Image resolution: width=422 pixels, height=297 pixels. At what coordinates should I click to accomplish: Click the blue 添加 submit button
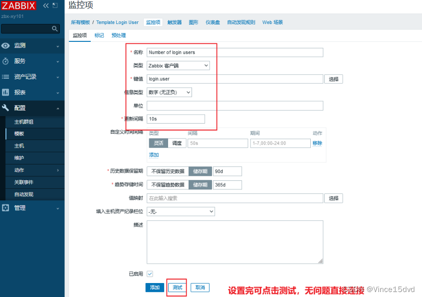point(155,288)
